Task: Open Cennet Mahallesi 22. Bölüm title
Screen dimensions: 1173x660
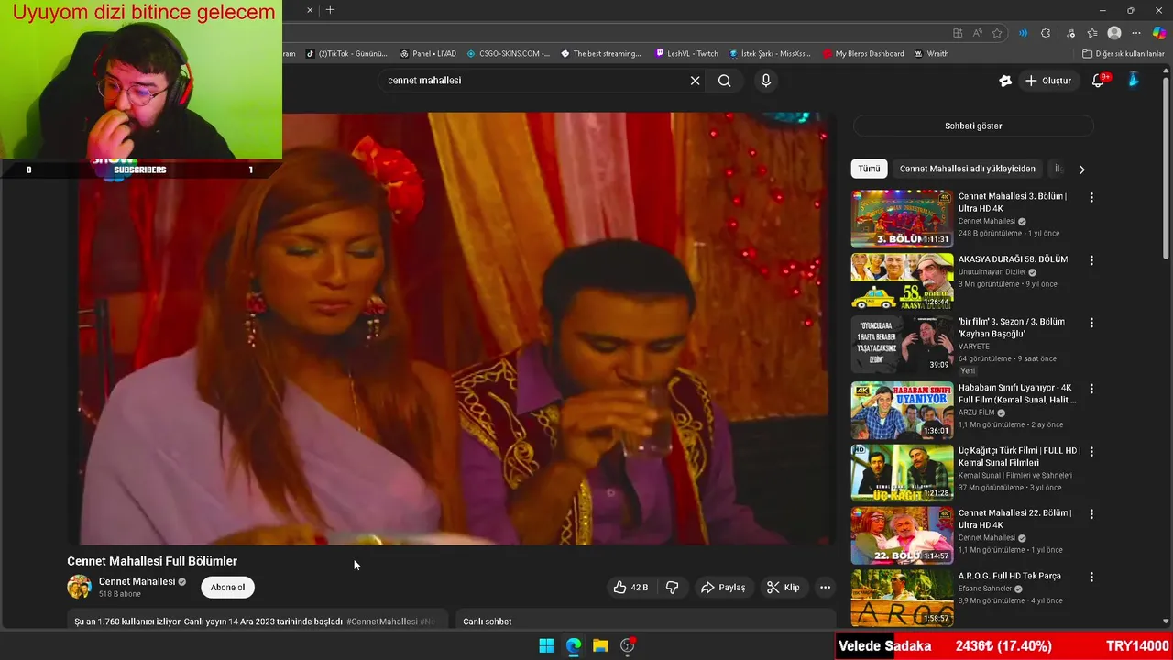Action: click(1014, 519)
